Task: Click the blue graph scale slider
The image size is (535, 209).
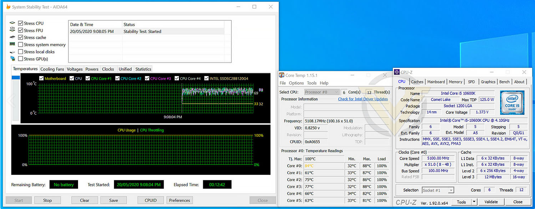Action: pos(16,77)
